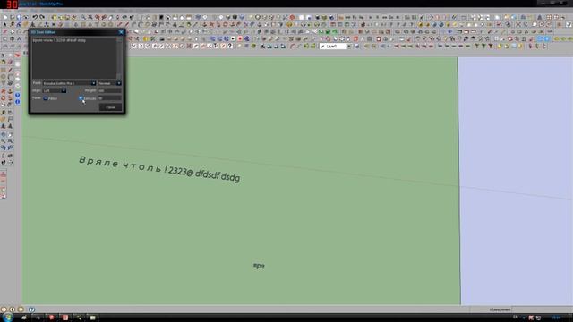This screenshot has width=573, height=322.
Task: Click the blue info icon beside left toolset
Action: (17, 101)
